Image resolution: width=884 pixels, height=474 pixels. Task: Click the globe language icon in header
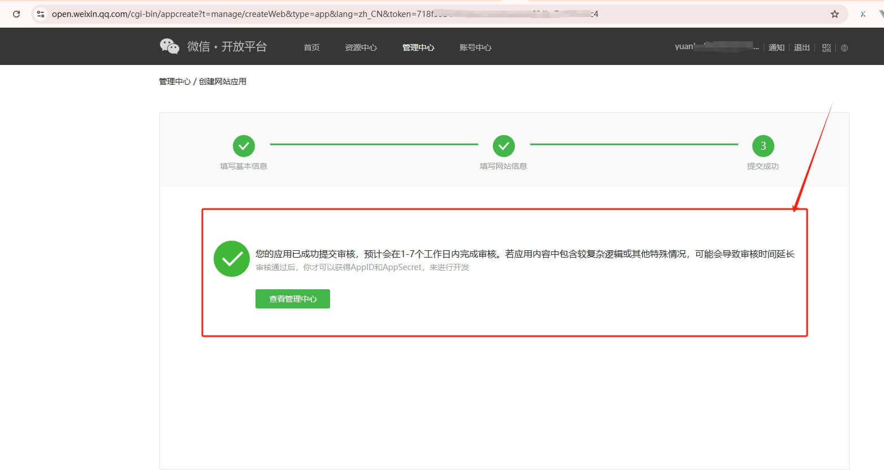844,48
